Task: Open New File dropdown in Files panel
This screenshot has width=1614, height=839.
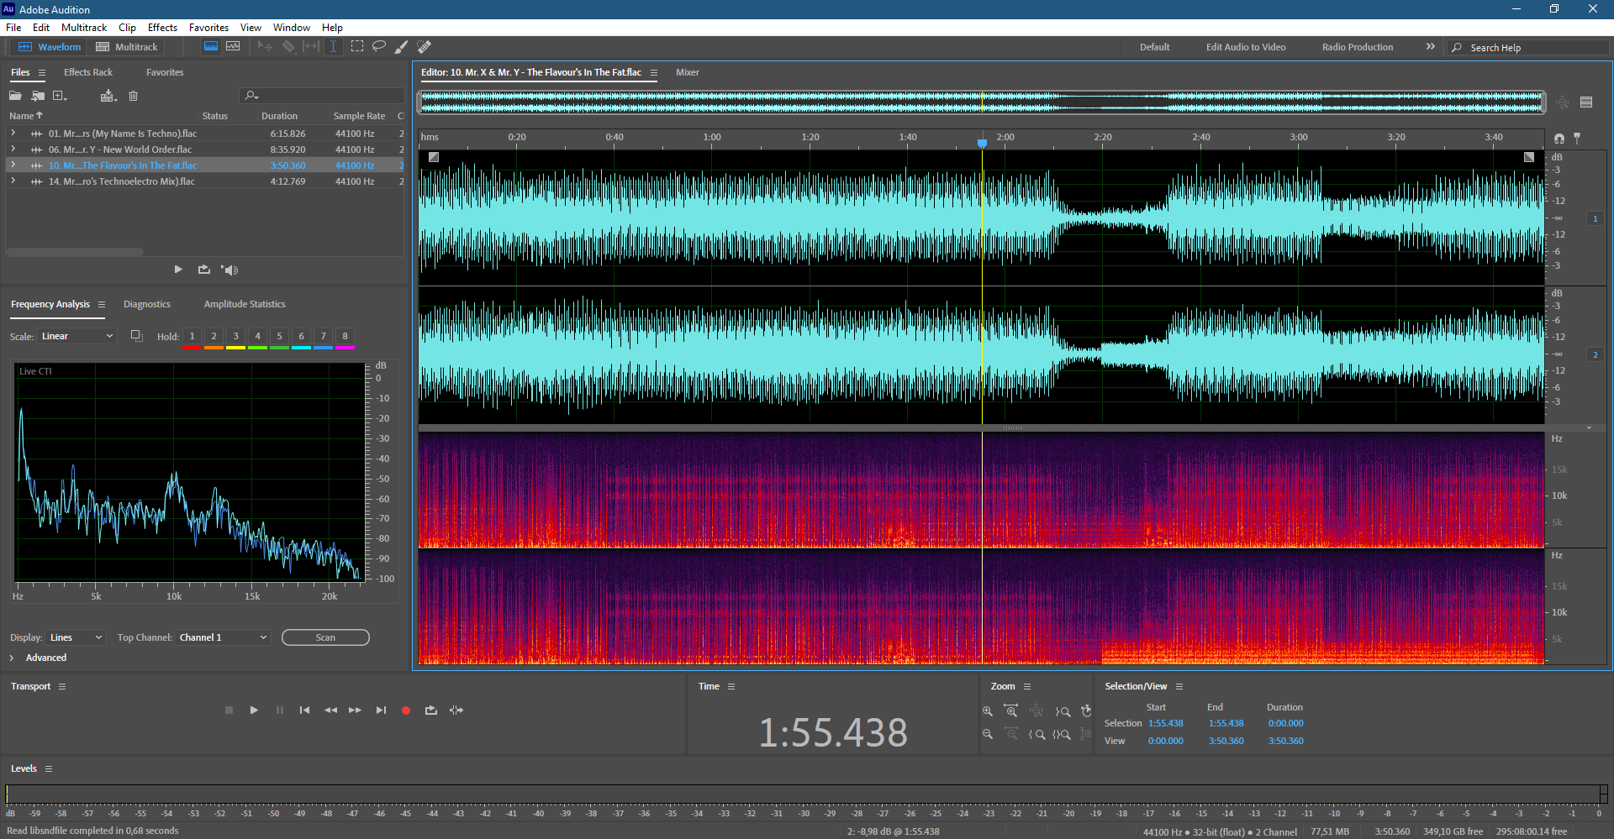Action: tap(60, 96)
